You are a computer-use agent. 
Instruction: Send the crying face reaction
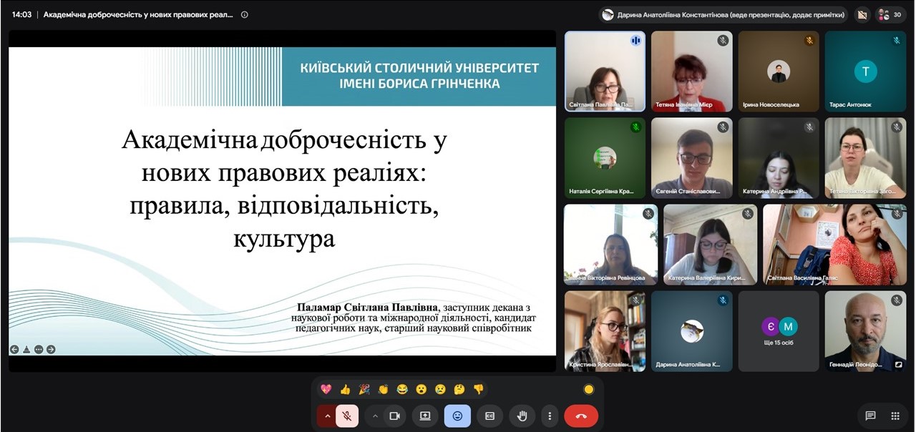[x=440, y=389]
